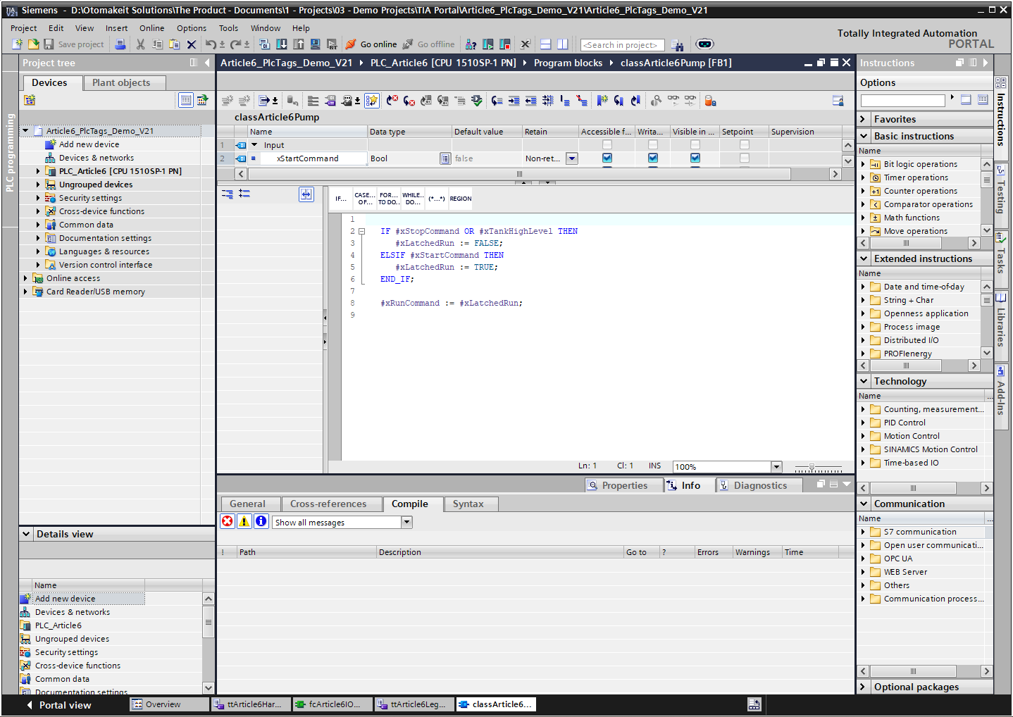Toggle Setpoint checkbox in Input row
1013x717 pixels.
pyautogui.click(x=745, y=145)
